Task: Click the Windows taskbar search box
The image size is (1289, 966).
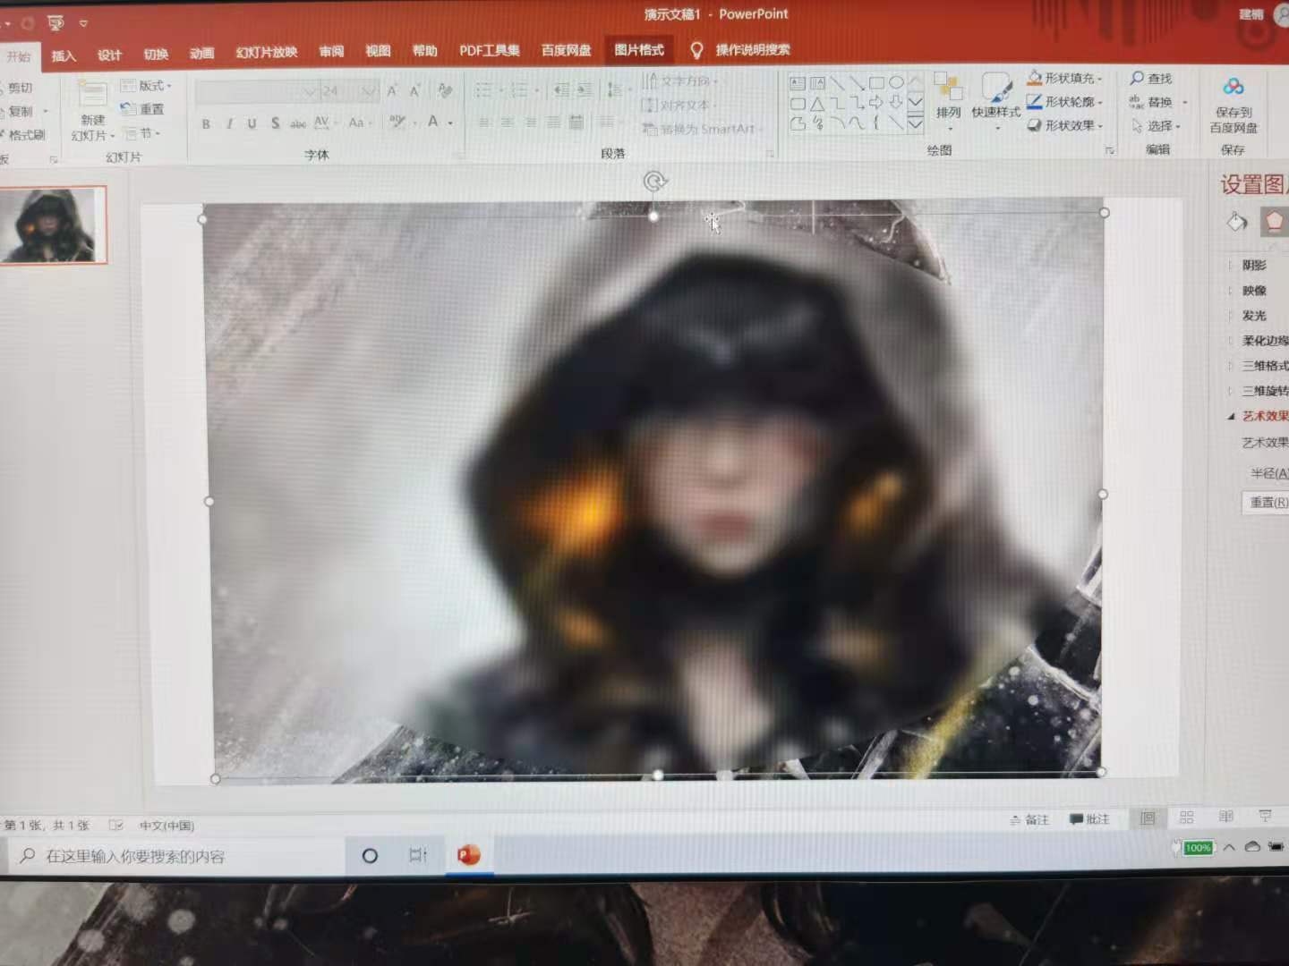Action: (x=177, y=856)
